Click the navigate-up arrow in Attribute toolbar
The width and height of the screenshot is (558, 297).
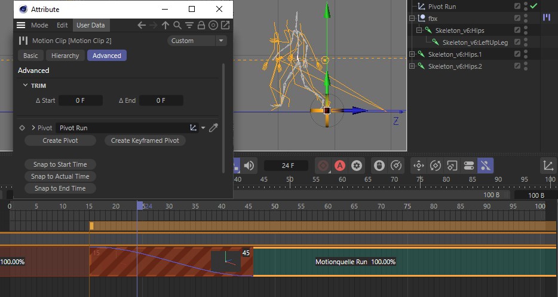pyautogui.click(x=165, y=25)
